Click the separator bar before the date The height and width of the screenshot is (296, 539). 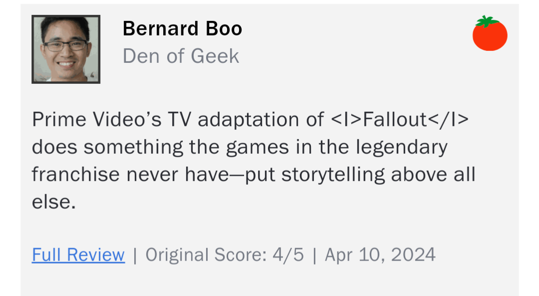[314, 256]
